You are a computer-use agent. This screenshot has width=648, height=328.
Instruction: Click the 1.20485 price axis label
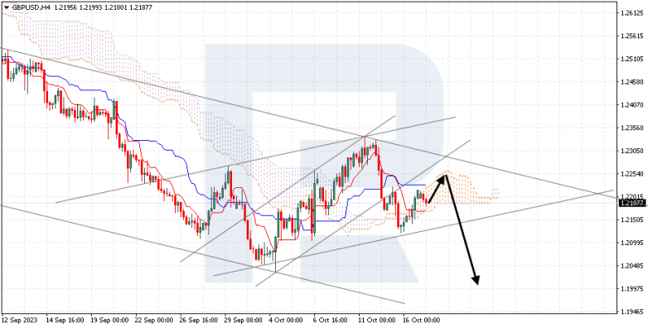tap(631, 266)
